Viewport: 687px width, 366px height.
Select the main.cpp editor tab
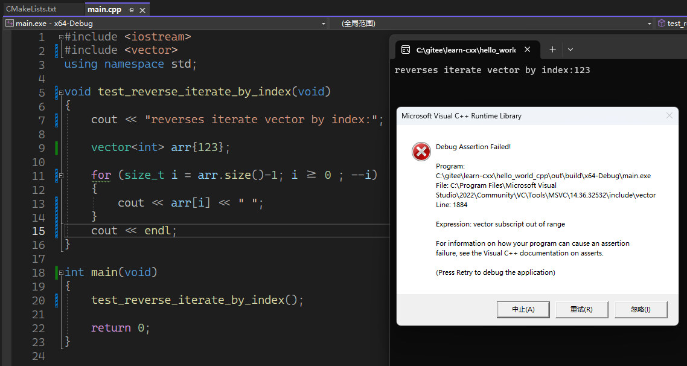click(x=103, y=9)
